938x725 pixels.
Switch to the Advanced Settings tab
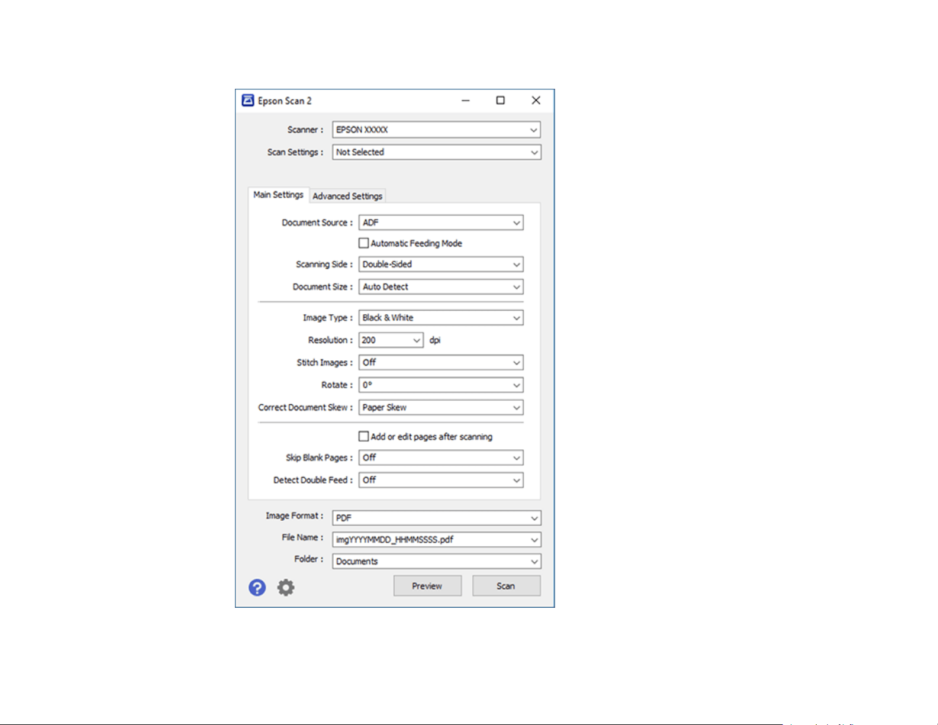tap(347, 196)
